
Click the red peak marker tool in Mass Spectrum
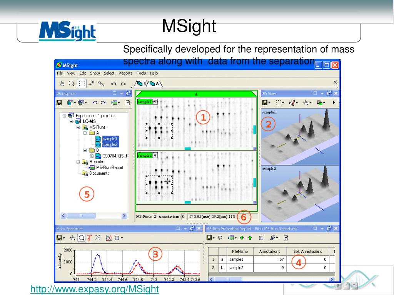90,238
